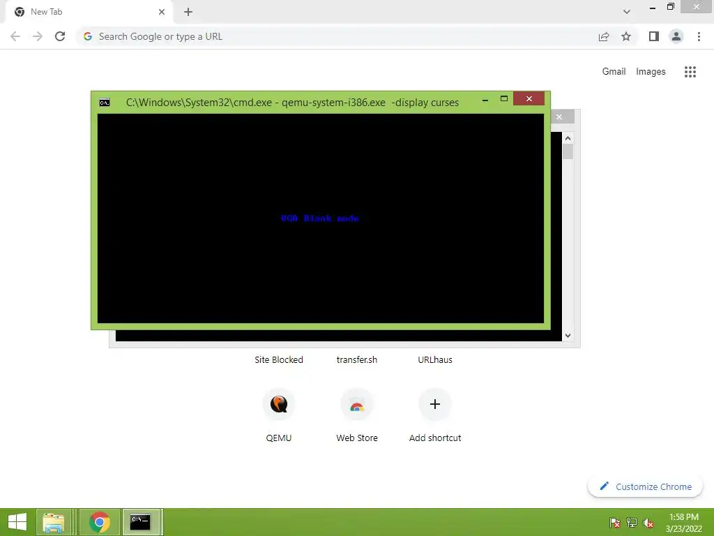
Task: Switch to the cmd taskbar button
Action: (x=141, y=522)
